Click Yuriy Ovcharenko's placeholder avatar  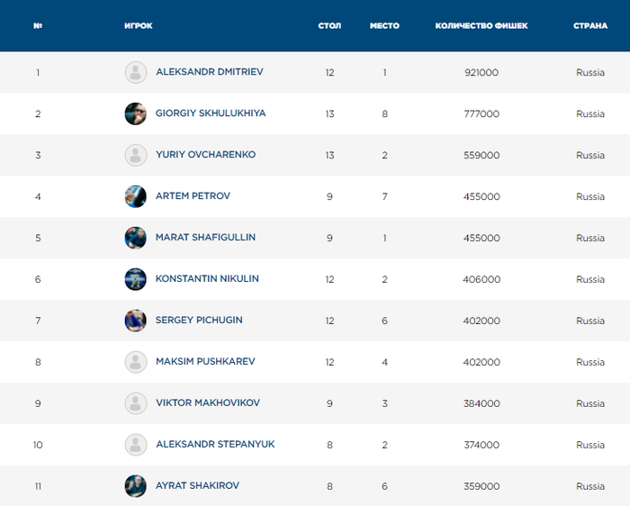point(135,155)
